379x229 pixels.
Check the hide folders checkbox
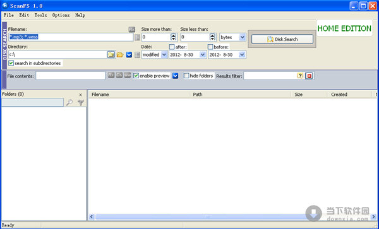click(x=186, y=76)
